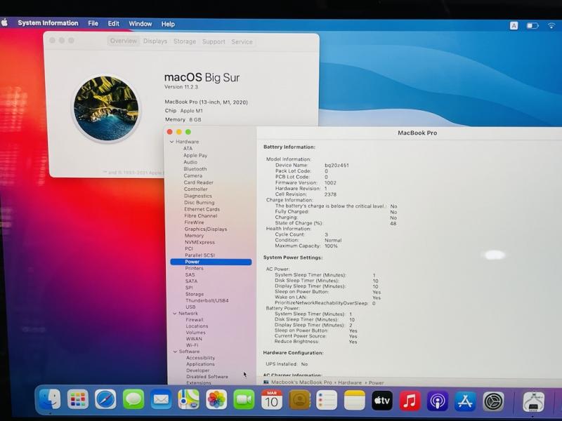Select Overview tab in About window
The height and width of the screenshot is (421, 562).
coord(124,41)
